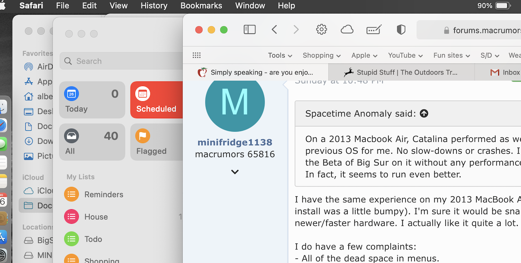This screenshot has width=521, height=263.
Task: Click Calendar icon in the Dock
Action: [x=3, y=201]
